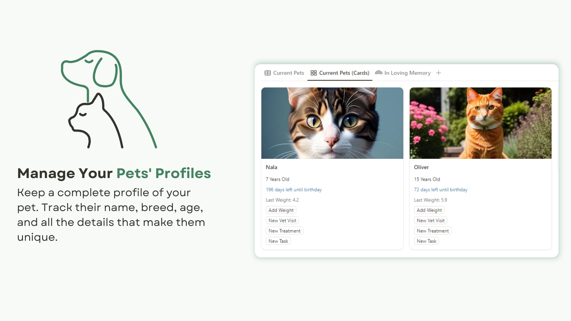Click New Vet Visit for Nala
This screenshot has height=321, width=571.
click(x=282, y=221)
